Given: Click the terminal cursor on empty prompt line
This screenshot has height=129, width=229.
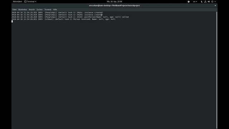Looking at the screenshot, I should [12, 21].
